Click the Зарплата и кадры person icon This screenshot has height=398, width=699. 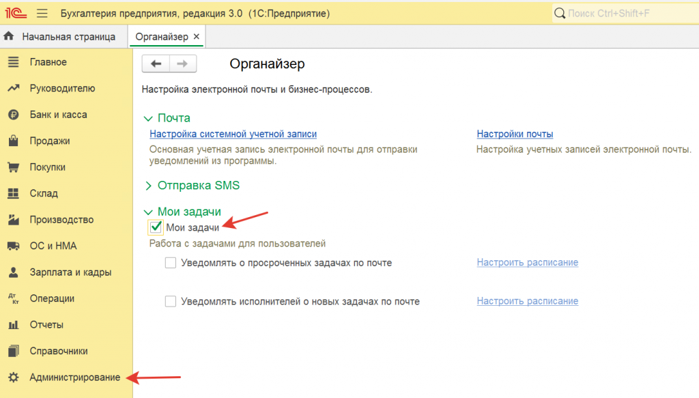(x=14, y=272)
